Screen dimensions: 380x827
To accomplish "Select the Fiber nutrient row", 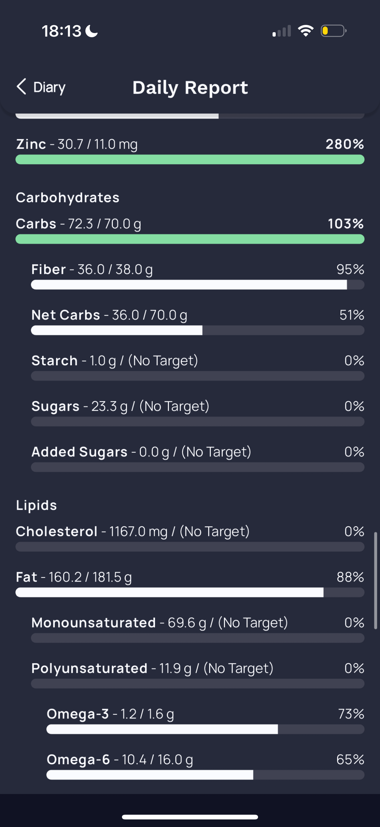I will point(92,269).
